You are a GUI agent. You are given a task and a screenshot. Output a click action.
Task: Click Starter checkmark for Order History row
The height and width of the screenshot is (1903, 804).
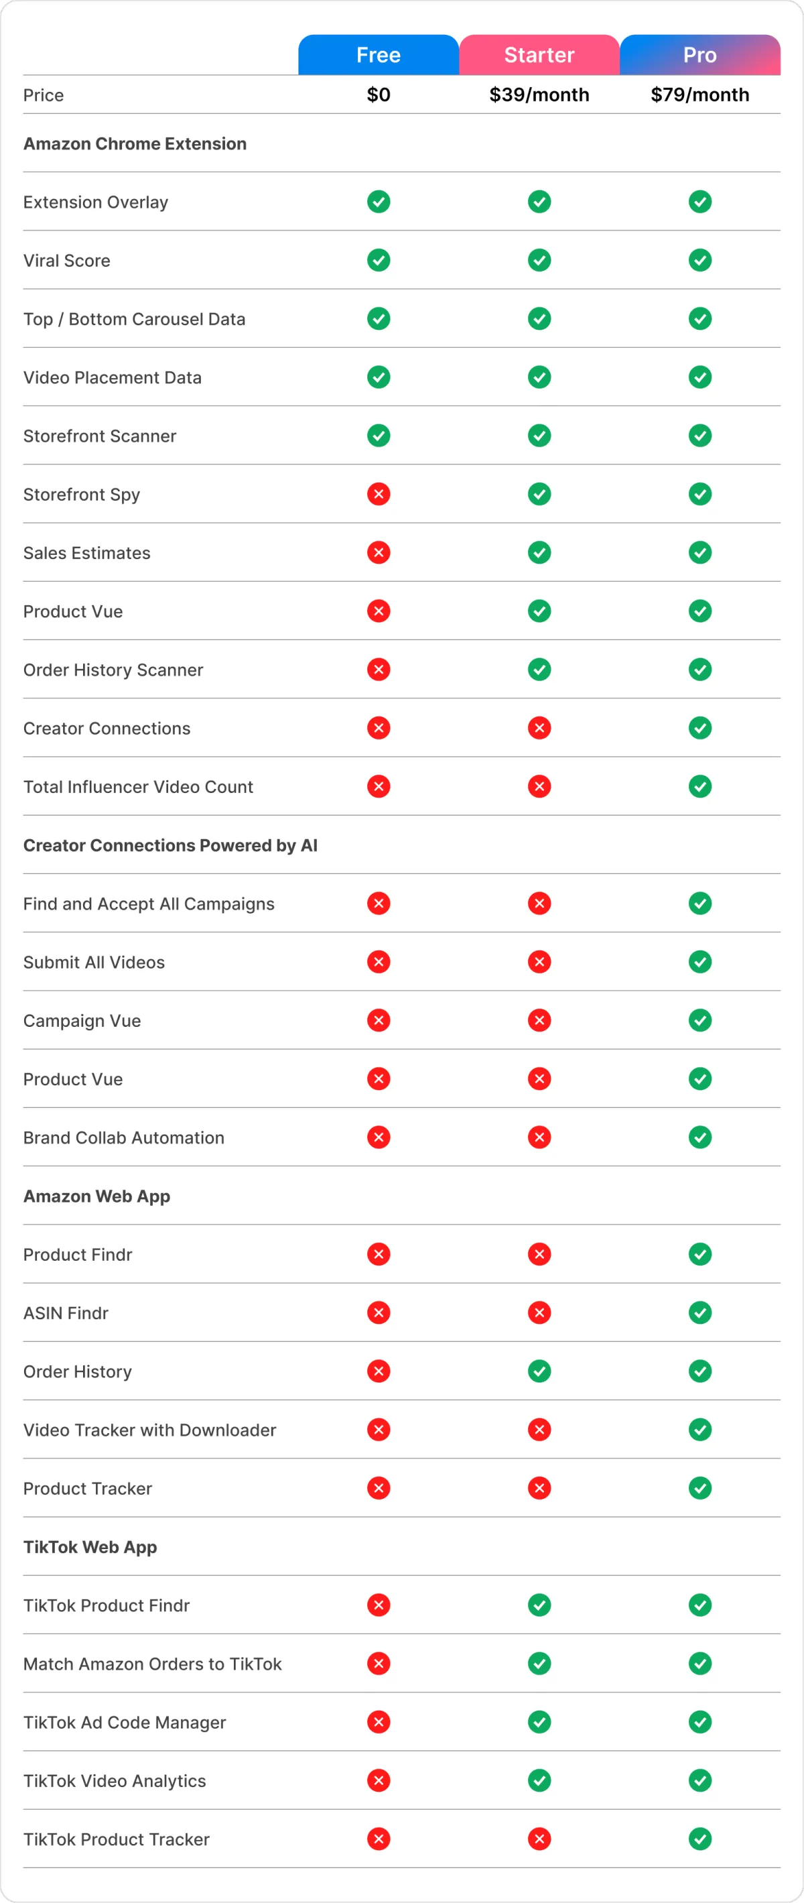click(x=540, y=1371)
